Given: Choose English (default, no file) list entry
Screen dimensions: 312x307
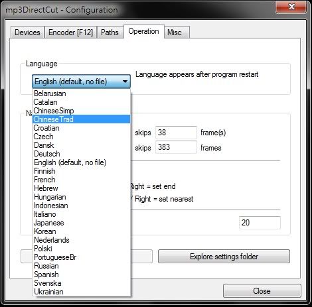Looking at the screenshot, I should click(x=81, y=162).
